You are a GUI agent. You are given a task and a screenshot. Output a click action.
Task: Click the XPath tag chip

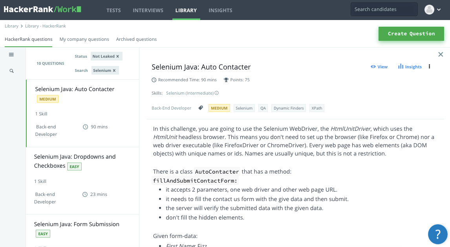click(317, 108)
